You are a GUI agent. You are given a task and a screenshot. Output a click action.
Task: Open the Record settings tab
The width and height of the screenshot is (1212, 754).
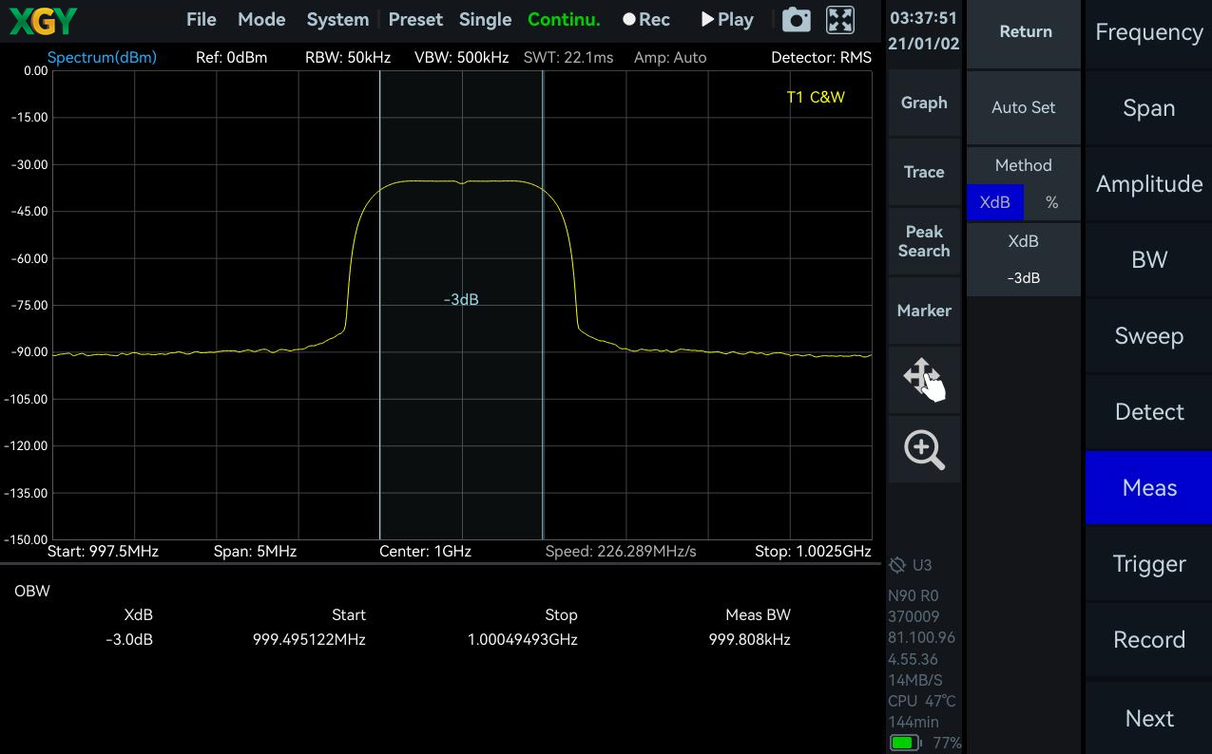pos(1149,640)
